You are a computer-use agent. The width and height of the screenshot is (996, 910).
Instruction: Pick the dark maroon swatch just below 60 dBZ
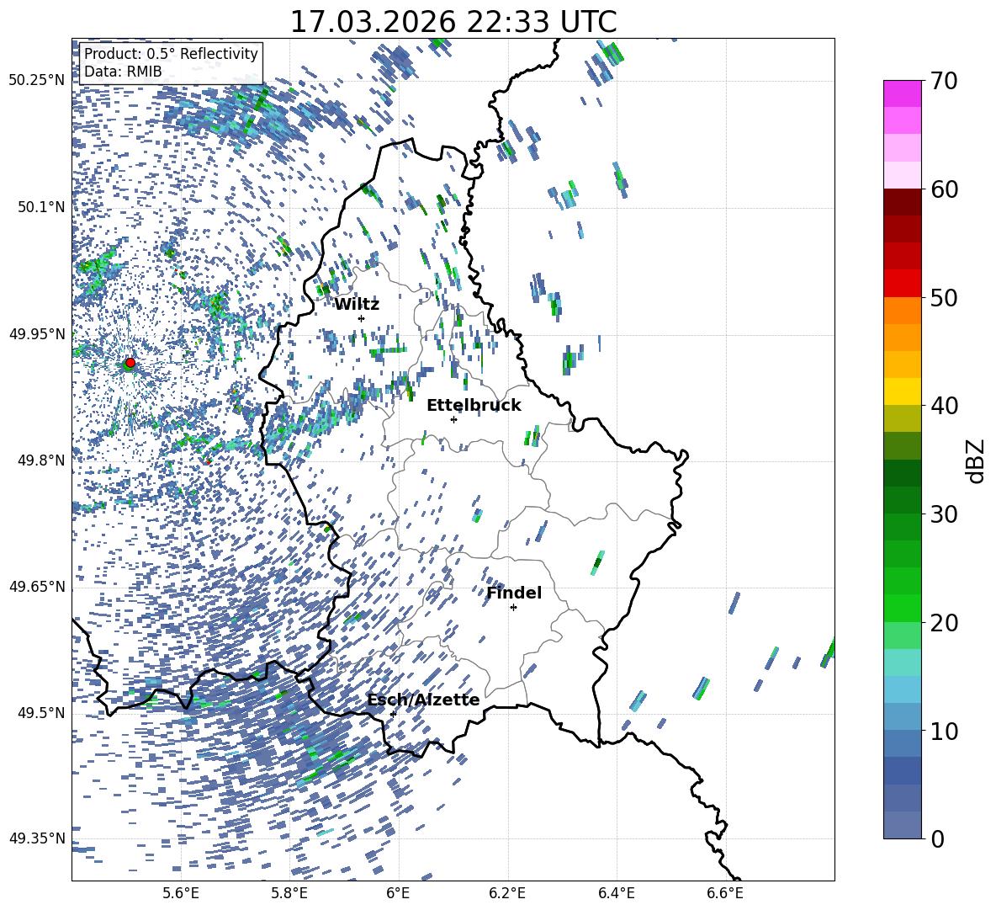click(x=902, y=202)
